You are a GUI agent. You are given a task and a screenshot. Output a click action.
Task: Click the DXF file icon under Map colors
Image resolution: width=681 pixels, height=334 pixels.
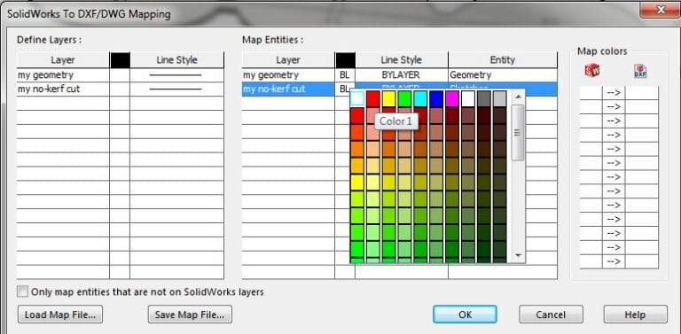click(x=640, y=71)
